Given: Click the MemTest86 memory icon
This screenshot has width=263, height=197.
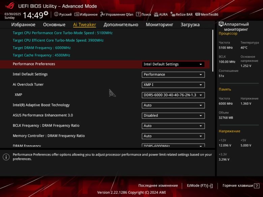Looking at the screenshot, I should (198, 14).
